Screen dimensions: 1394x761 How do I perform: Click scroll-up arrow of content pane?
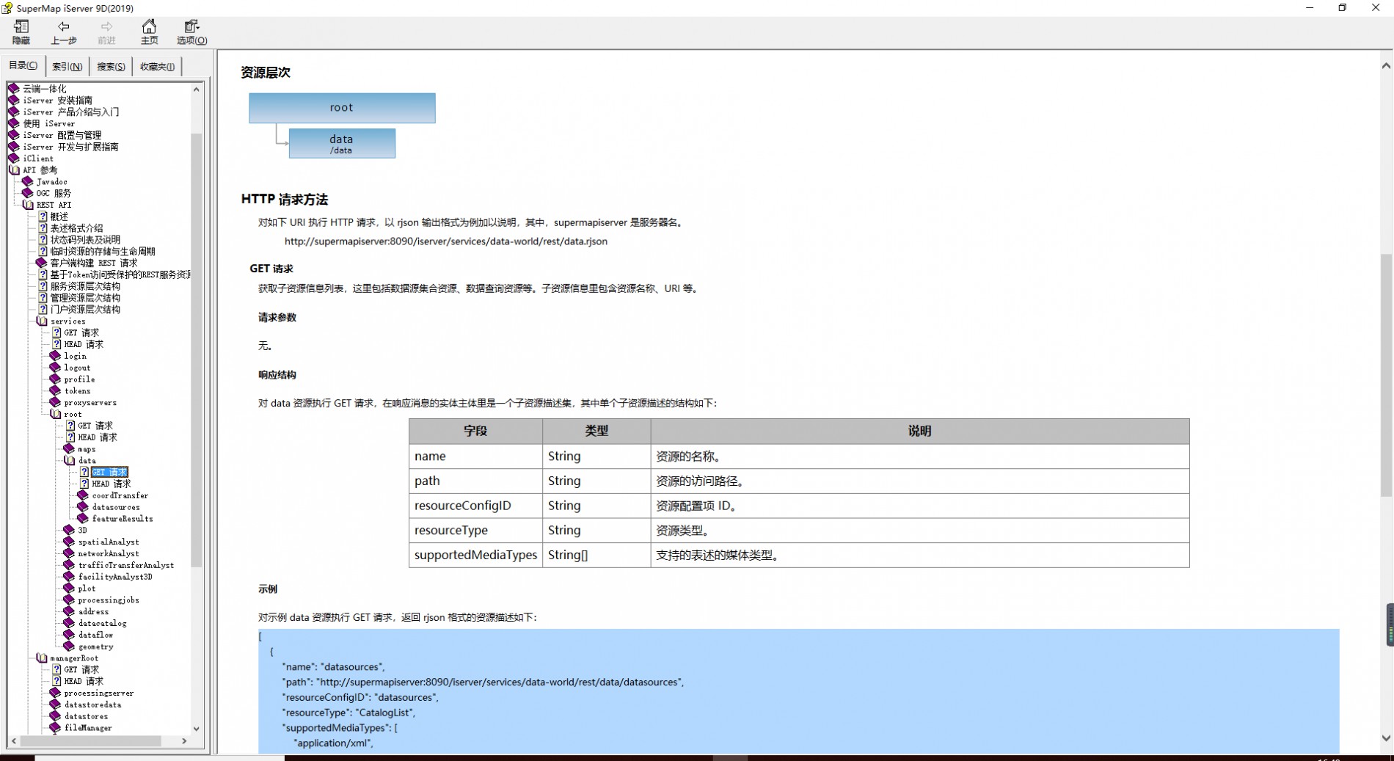(x=1386, y=66)
